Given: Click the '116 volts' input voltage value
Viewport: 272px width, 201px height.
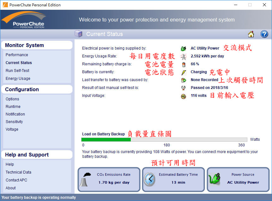Looking at the screenshot, I should tap(199, 96).
